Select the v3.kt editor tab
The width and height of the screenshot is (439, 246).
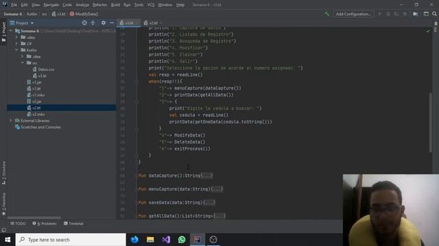tap(129, 23)
